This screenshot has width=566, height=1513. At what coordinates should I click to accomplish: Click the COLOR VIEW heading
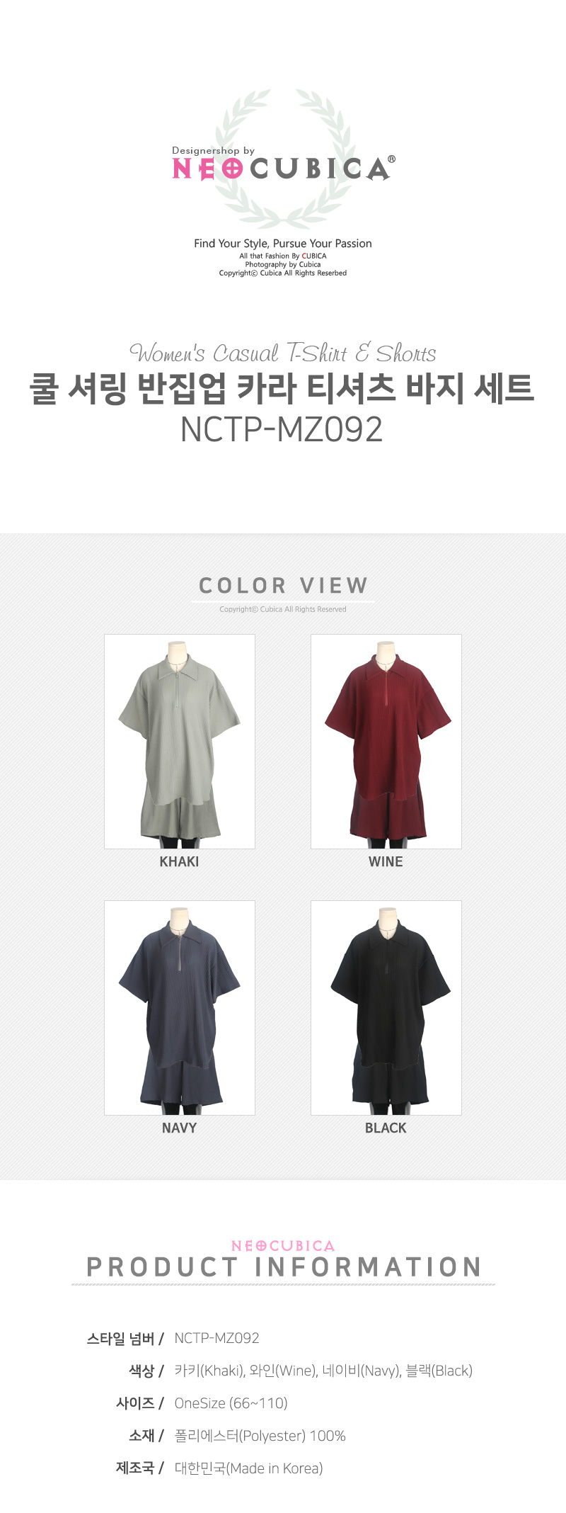283,586
